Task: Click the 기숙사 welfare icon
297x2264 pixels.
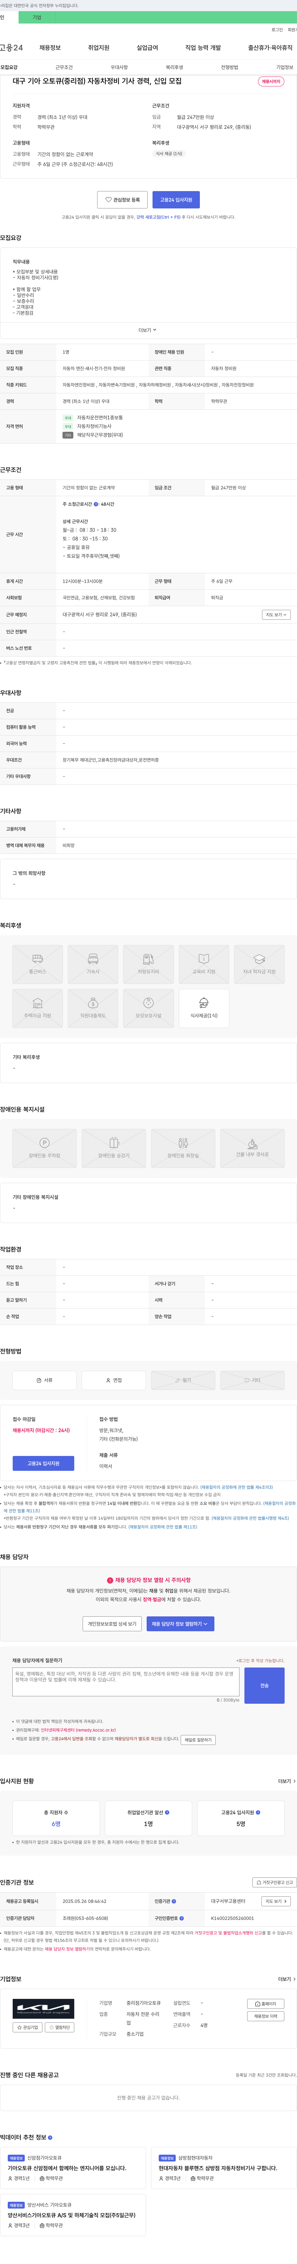Action: (x=93, y=964)
